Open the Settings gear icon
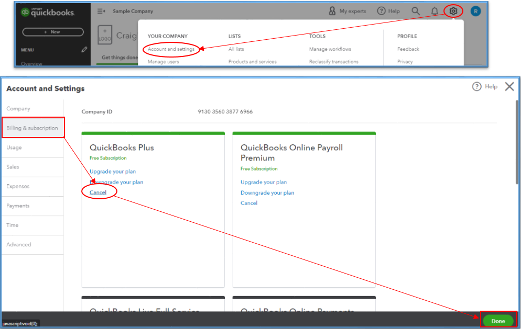This screenshot has width=521, height=329. click(453, 12)
